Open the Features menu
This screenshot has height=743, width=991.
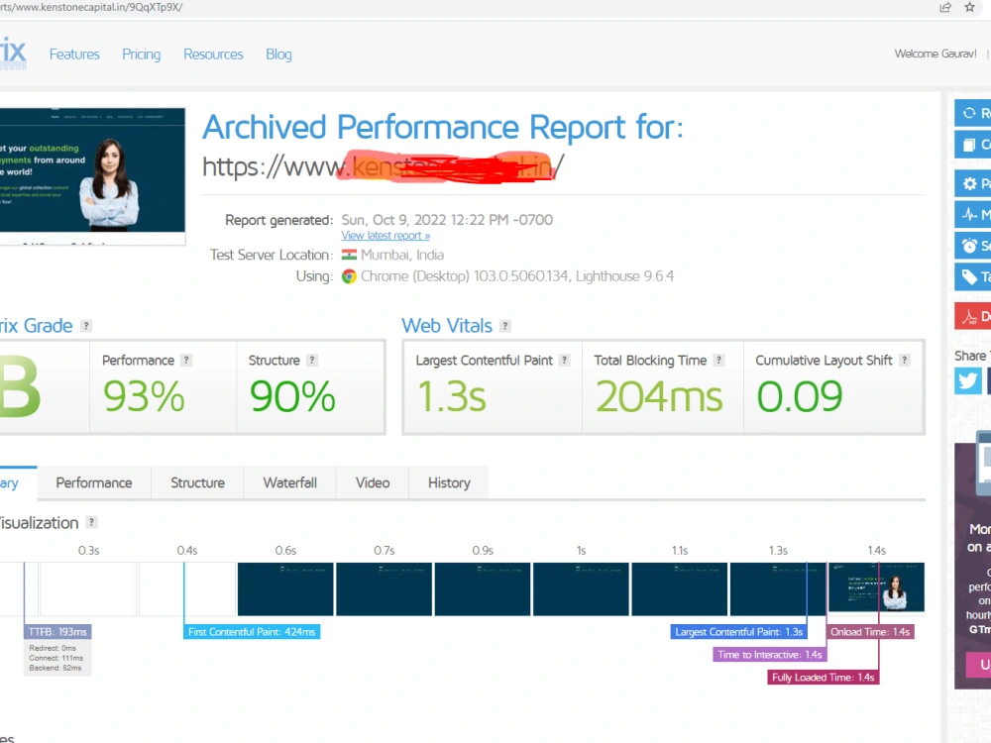coord(74,54)
